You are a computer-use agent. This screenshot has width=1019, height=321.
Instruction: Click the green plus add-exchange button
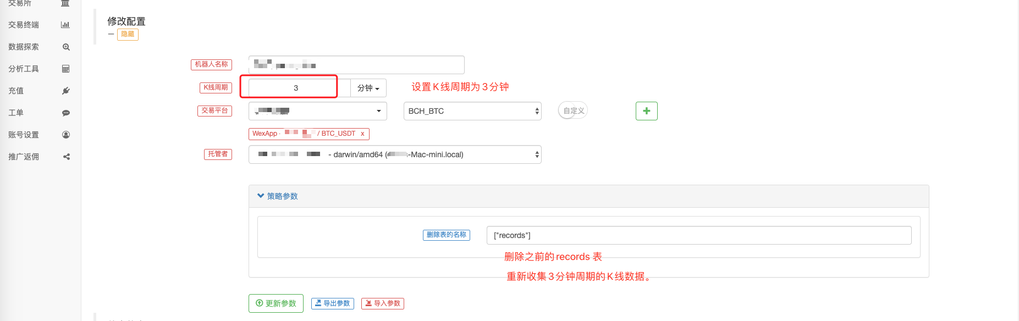tap(647, 111)
